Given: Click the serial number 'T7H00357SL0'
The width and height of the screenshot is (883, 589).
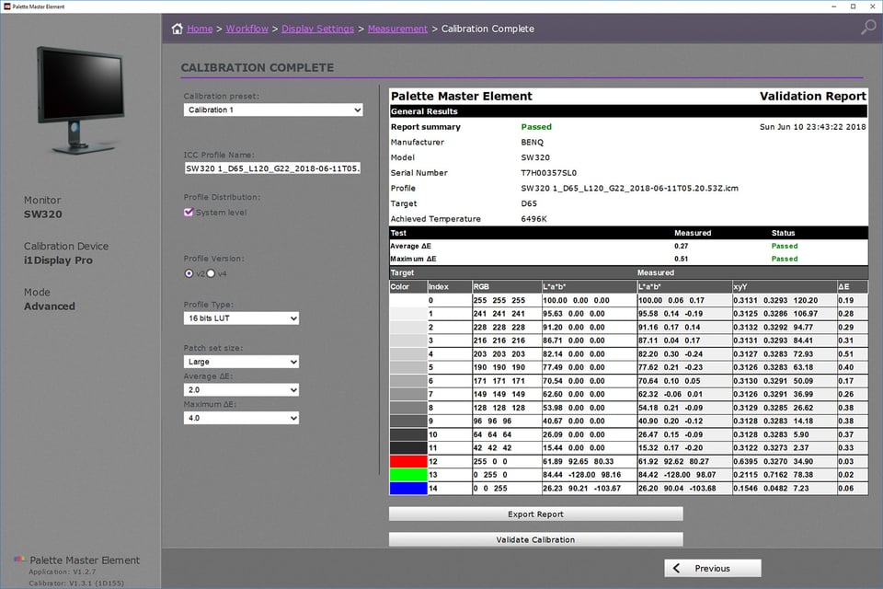Looking at the screenshot, I should pyautogui.click(x=548, y=173).
